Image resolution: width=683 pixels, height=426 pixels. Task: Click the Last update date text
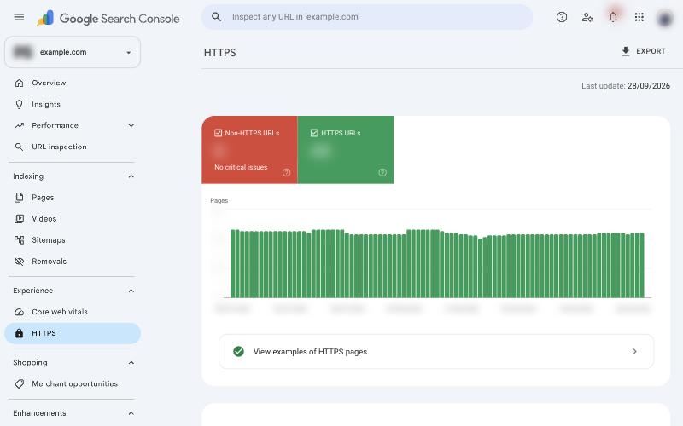coord(626,86)
